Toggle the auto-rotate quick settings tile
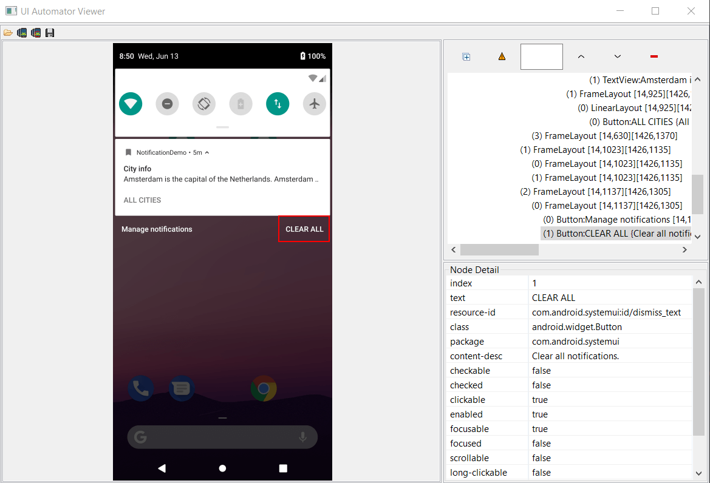 coord(204,104)
